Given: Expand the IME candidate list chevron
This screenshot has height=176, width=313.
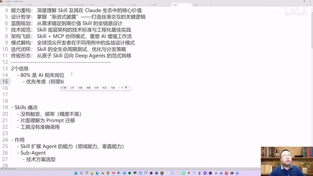Looking at the screenshot, I should pos(129,88).
